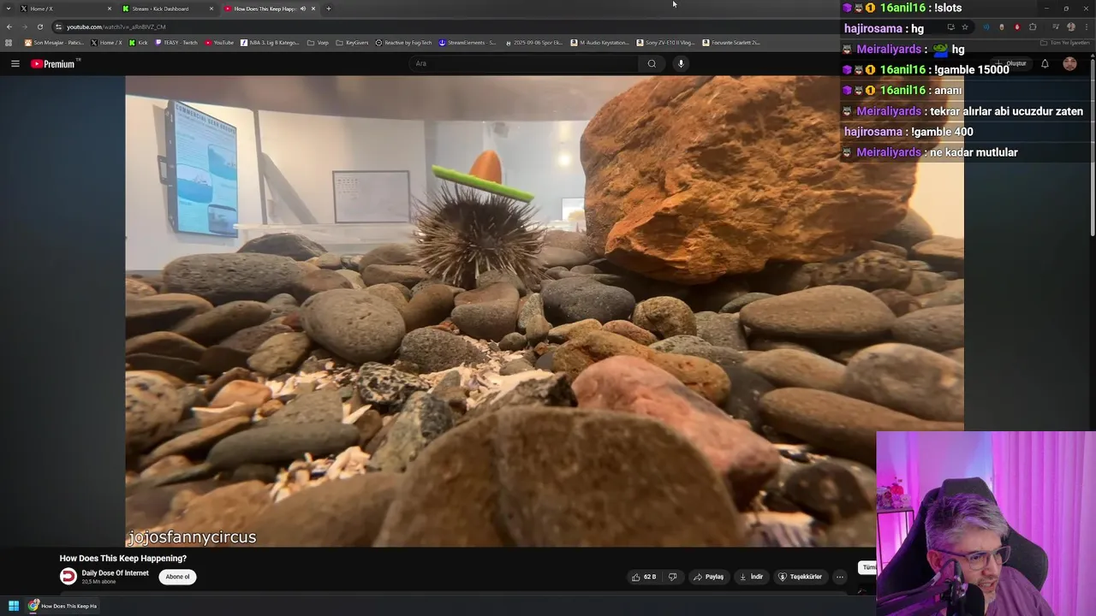
Task: Switch to Stream - Kick Dashboard tab
Action: point(167,9)
